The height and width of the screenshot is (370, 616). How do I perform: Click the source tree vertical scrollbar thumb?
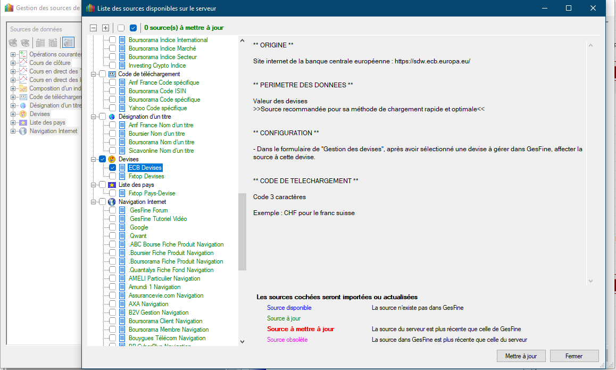pyautogui.click(x=242, y=232)
